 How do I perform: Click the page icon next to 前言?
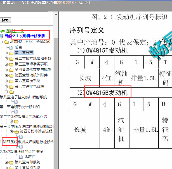tap(11, 47)
